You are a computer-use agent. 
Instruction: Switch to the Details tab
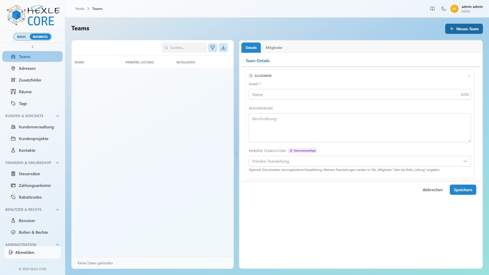pyautogui.click(x=251, y=48)
